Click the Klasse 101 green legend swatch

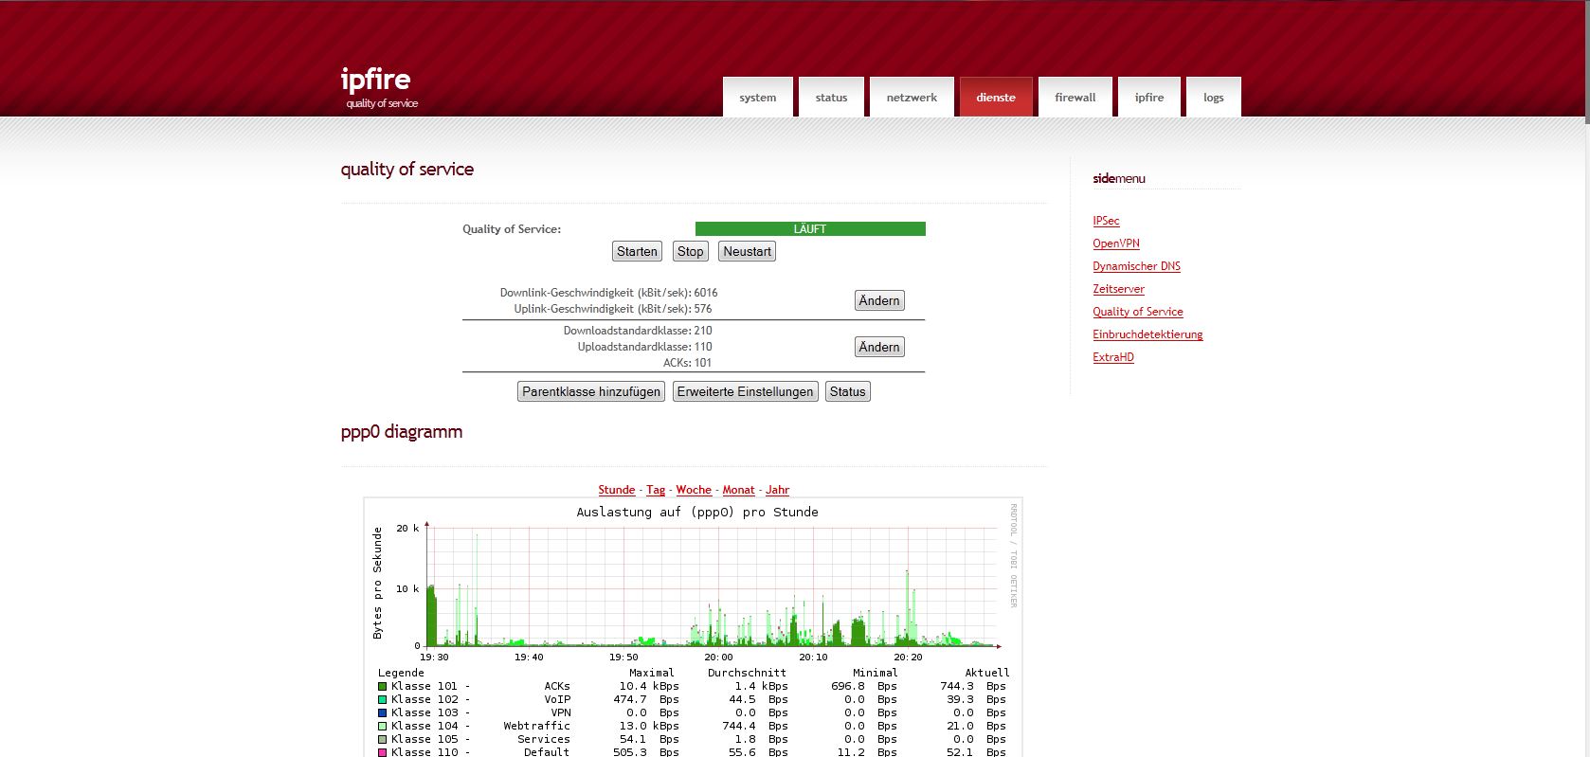(x=382, y=686)
